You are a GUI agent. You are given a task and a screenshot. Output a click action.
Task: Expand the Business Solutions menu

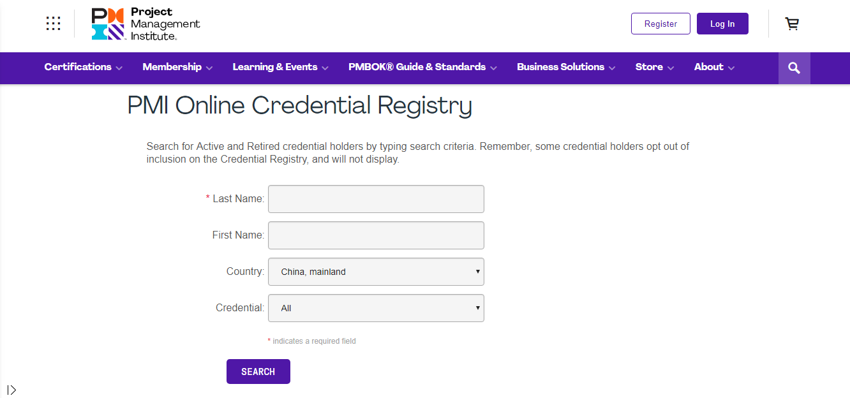pyautogui.click(x=565, y=67)
